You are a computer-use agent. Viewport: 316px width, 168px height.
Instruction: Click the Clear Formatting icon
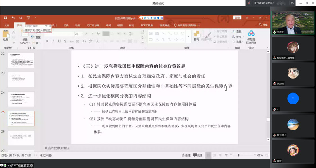(x=98, y=34)
